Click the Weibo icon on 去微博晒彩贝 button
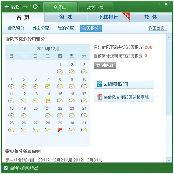 click(x=100, y=84)
